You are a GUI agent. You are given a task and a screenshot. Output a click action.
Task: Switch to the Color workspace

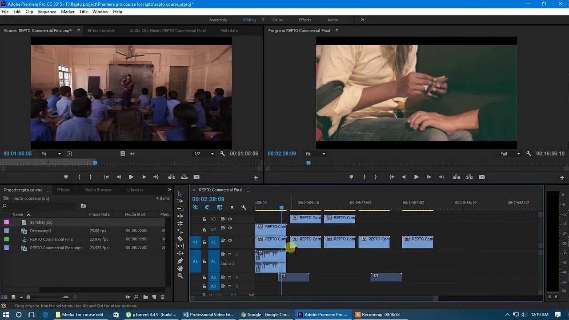[277, 20]
